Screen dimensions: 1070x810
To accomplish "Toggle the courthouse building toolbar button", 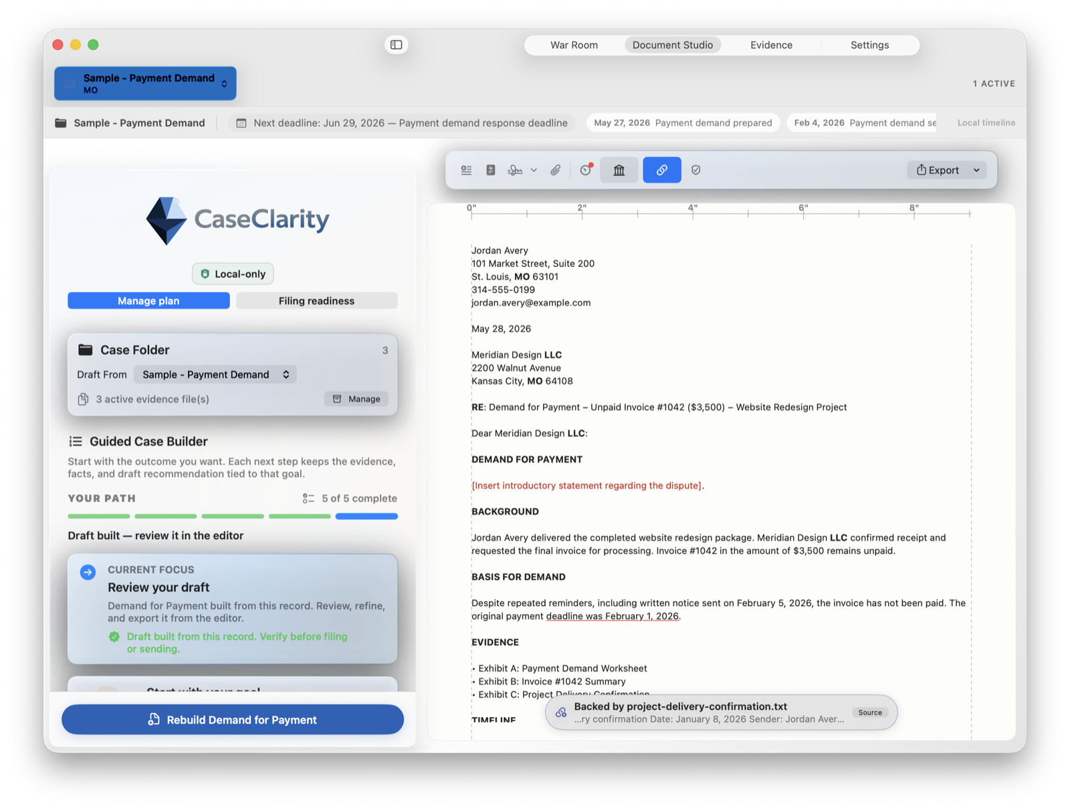I will tap(619, 171).
